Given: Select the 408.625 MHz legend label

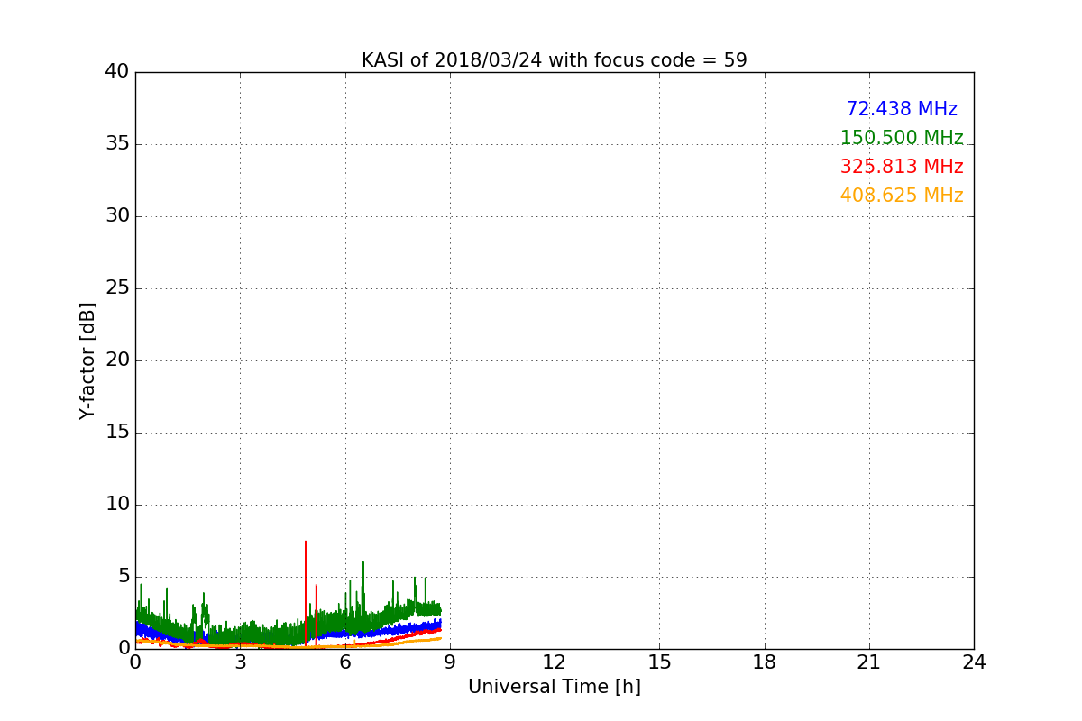Looking at the screenshot, I should point(902,196).
